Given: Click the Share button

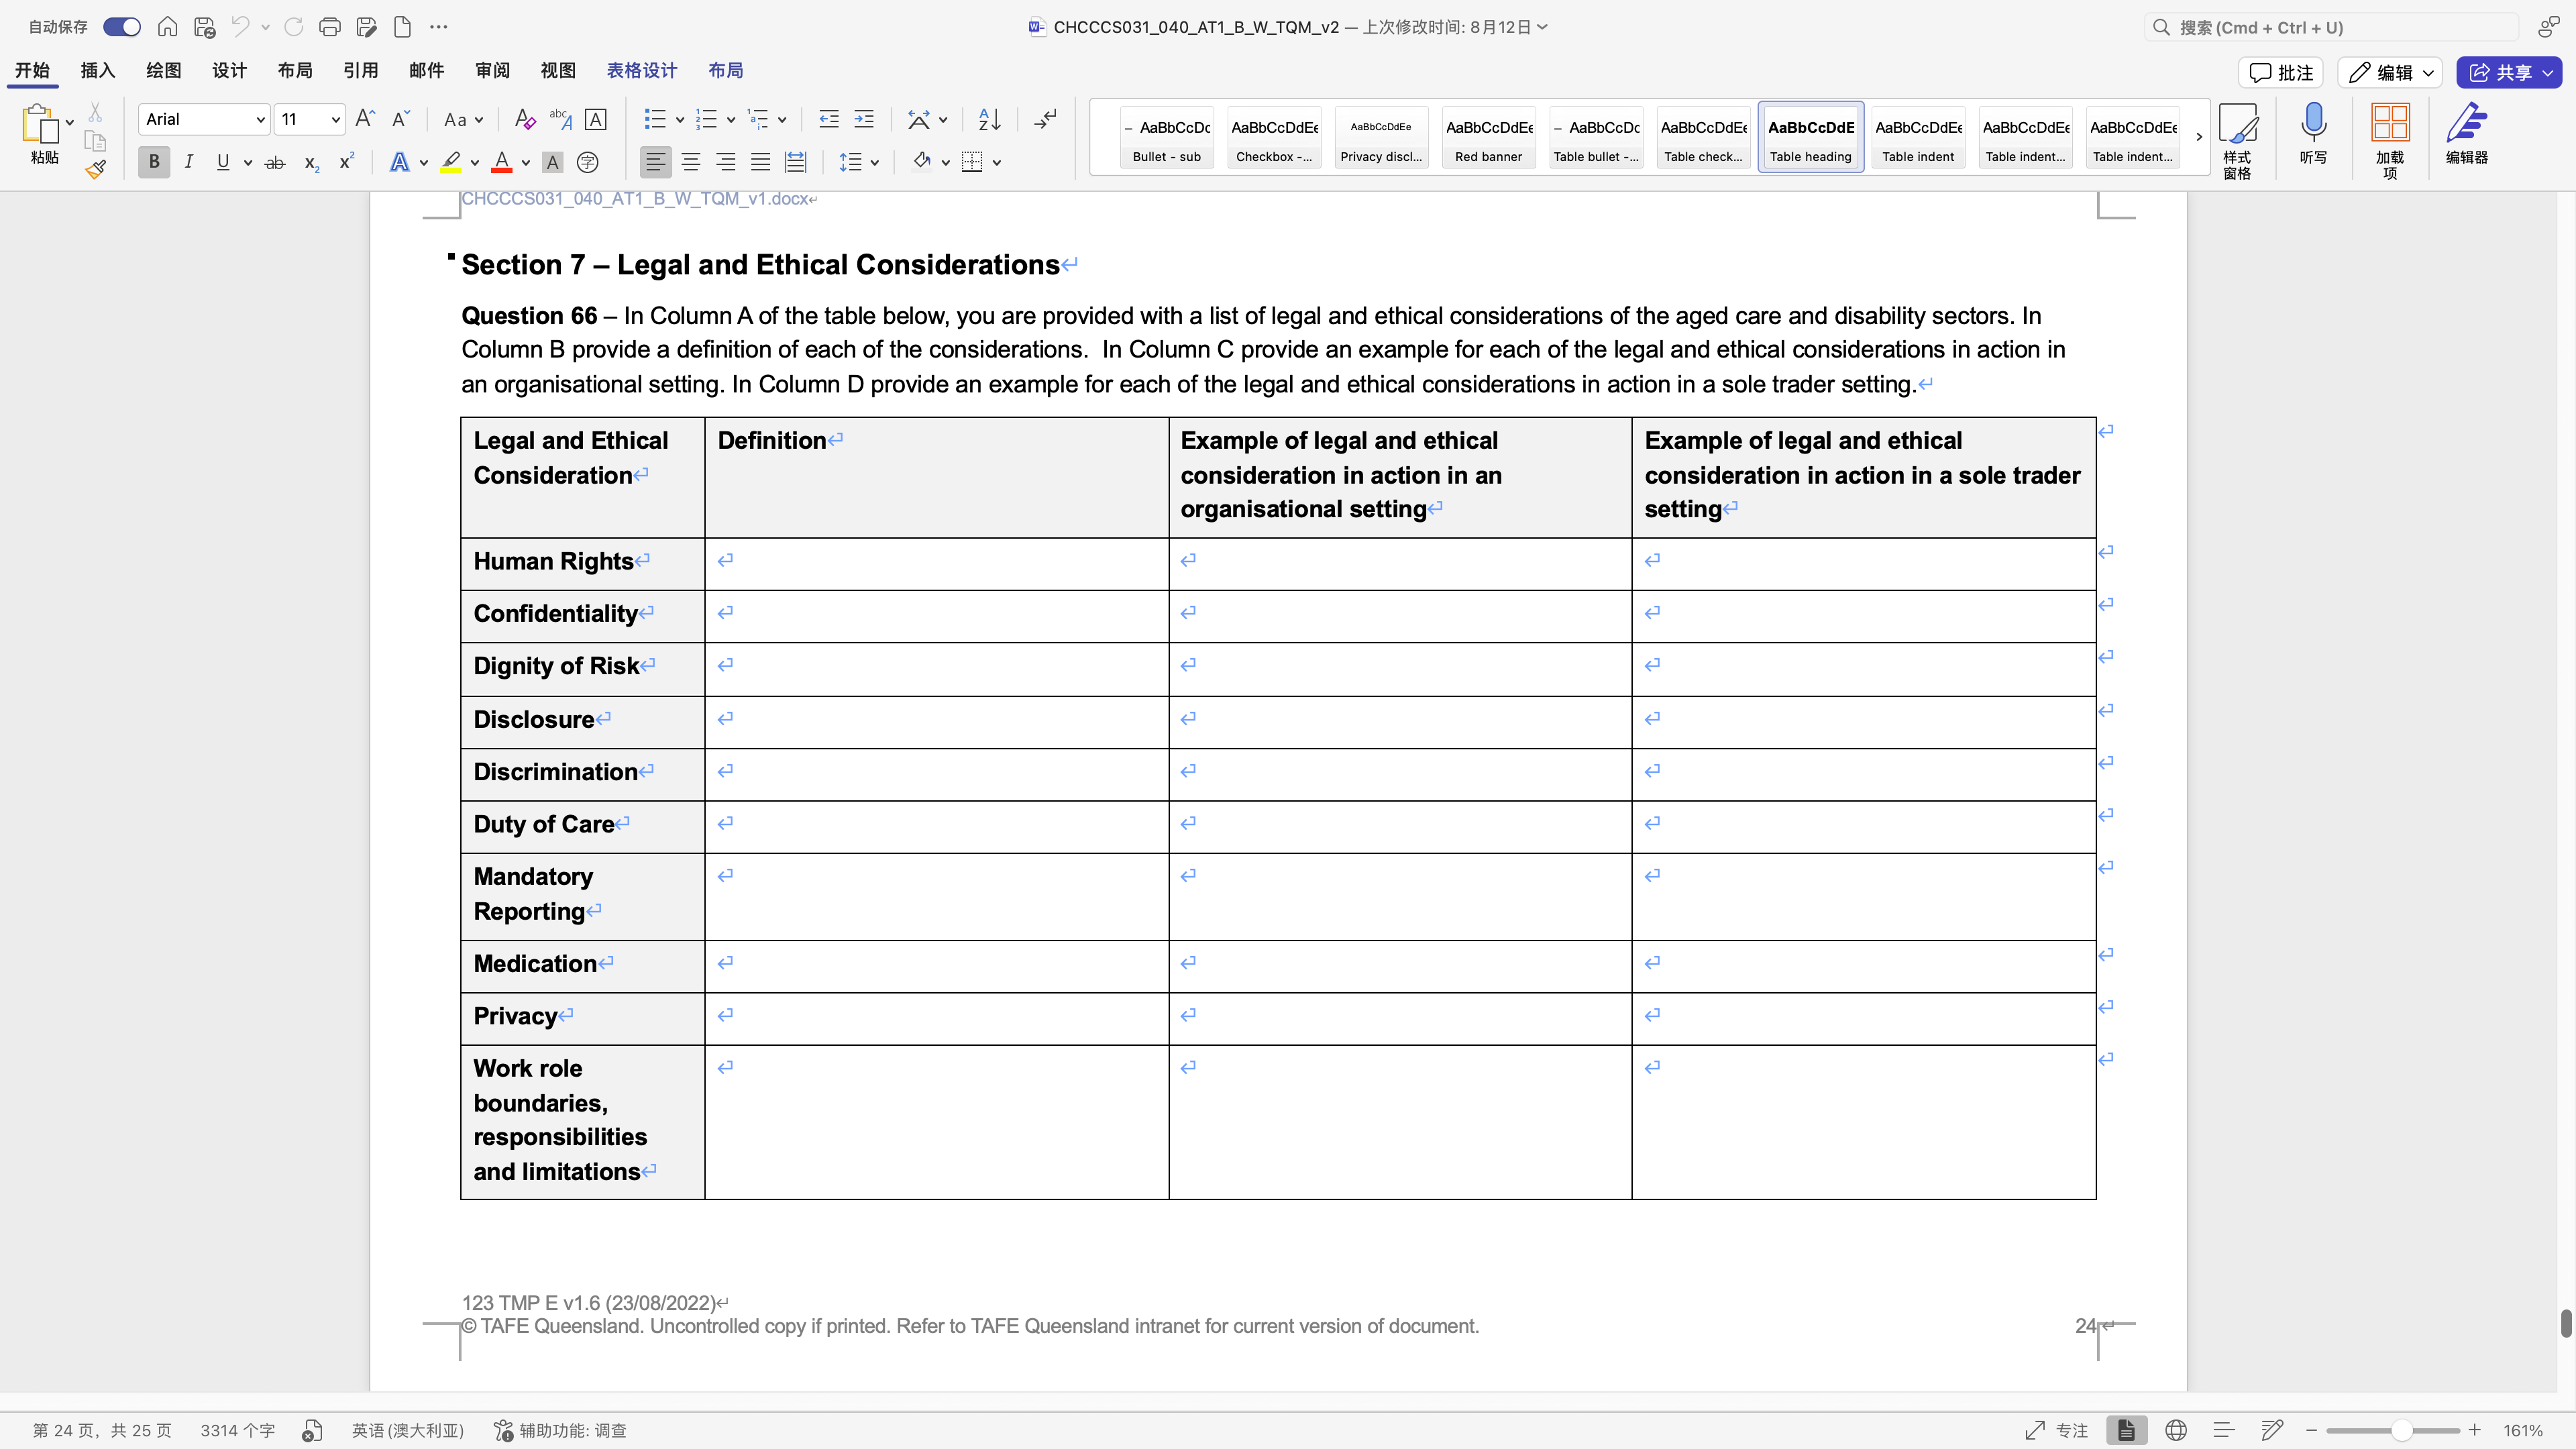Looking at the screenshot, I should click(2499, 72).
